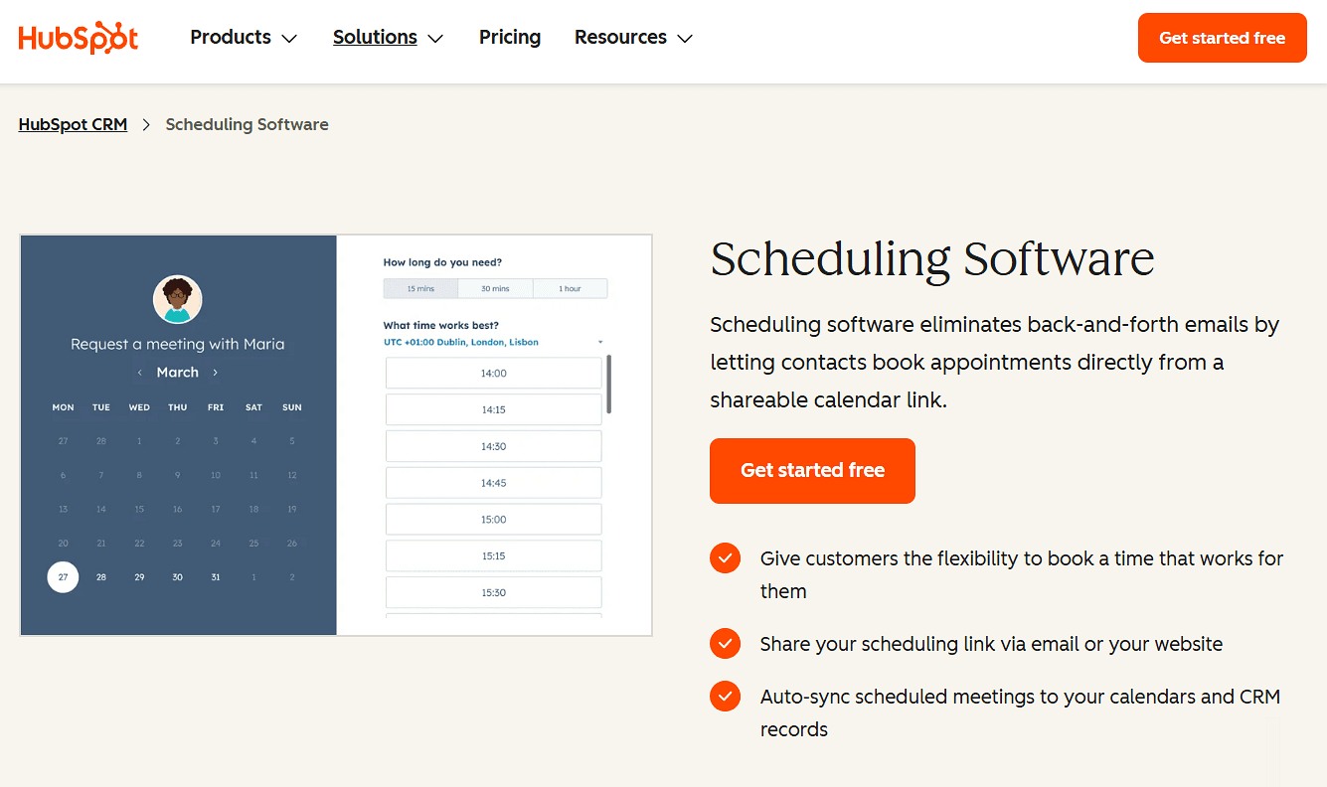Pick the 15:00 time slot
1327x787 pixels.
click(x=494, y=520)
